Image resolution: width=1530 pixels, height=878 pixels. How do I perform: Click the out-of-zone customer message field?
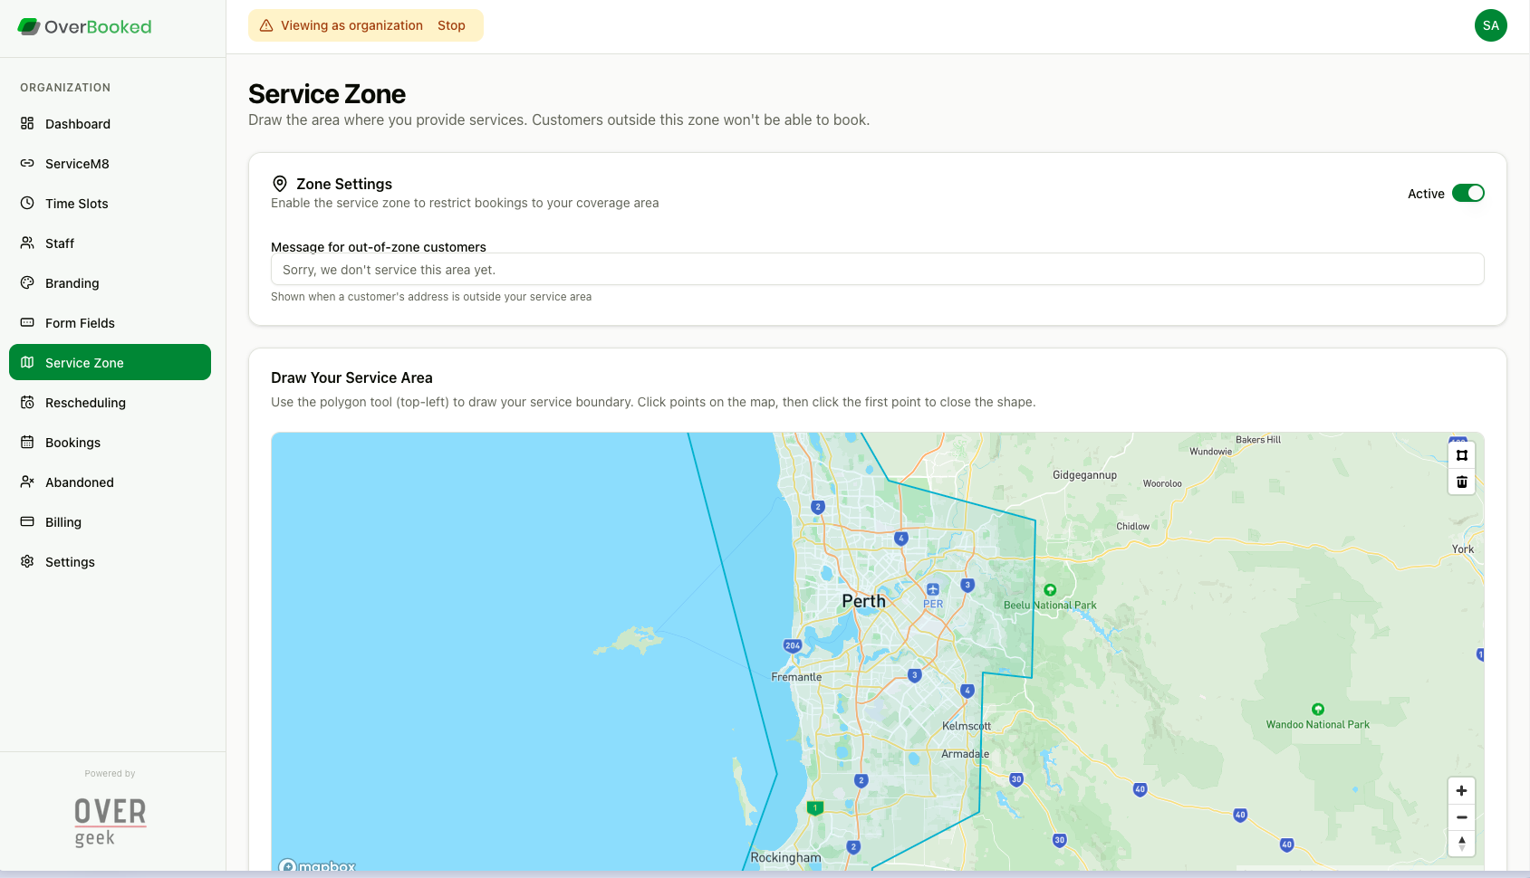click(x=877, y=269)
